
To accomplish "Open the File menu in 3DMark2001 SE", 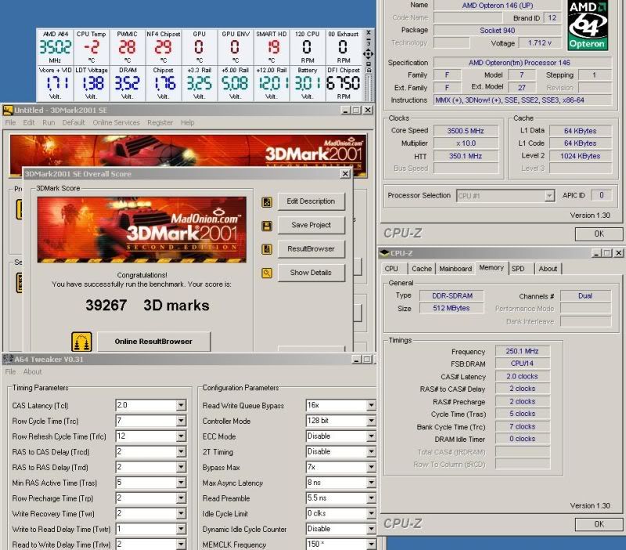I will tap(10, 122).
